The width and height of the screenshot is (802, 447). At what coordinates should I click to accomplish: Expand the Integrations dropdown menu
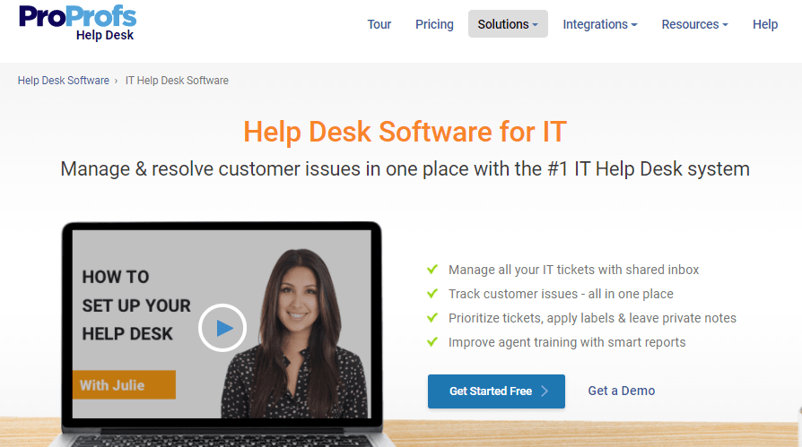(600, 24)
